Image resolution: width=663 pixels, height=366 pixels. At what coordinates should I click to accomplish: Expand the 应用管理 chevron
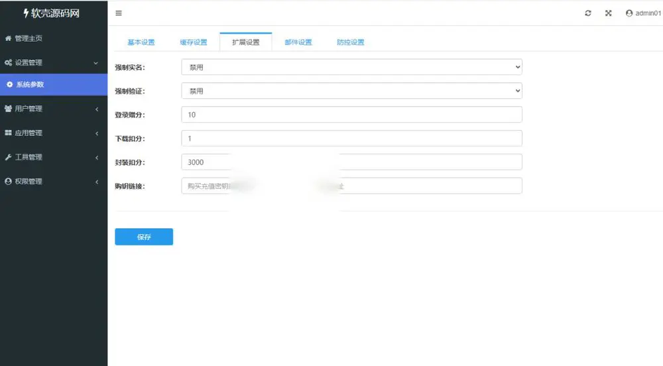(96, 133)
